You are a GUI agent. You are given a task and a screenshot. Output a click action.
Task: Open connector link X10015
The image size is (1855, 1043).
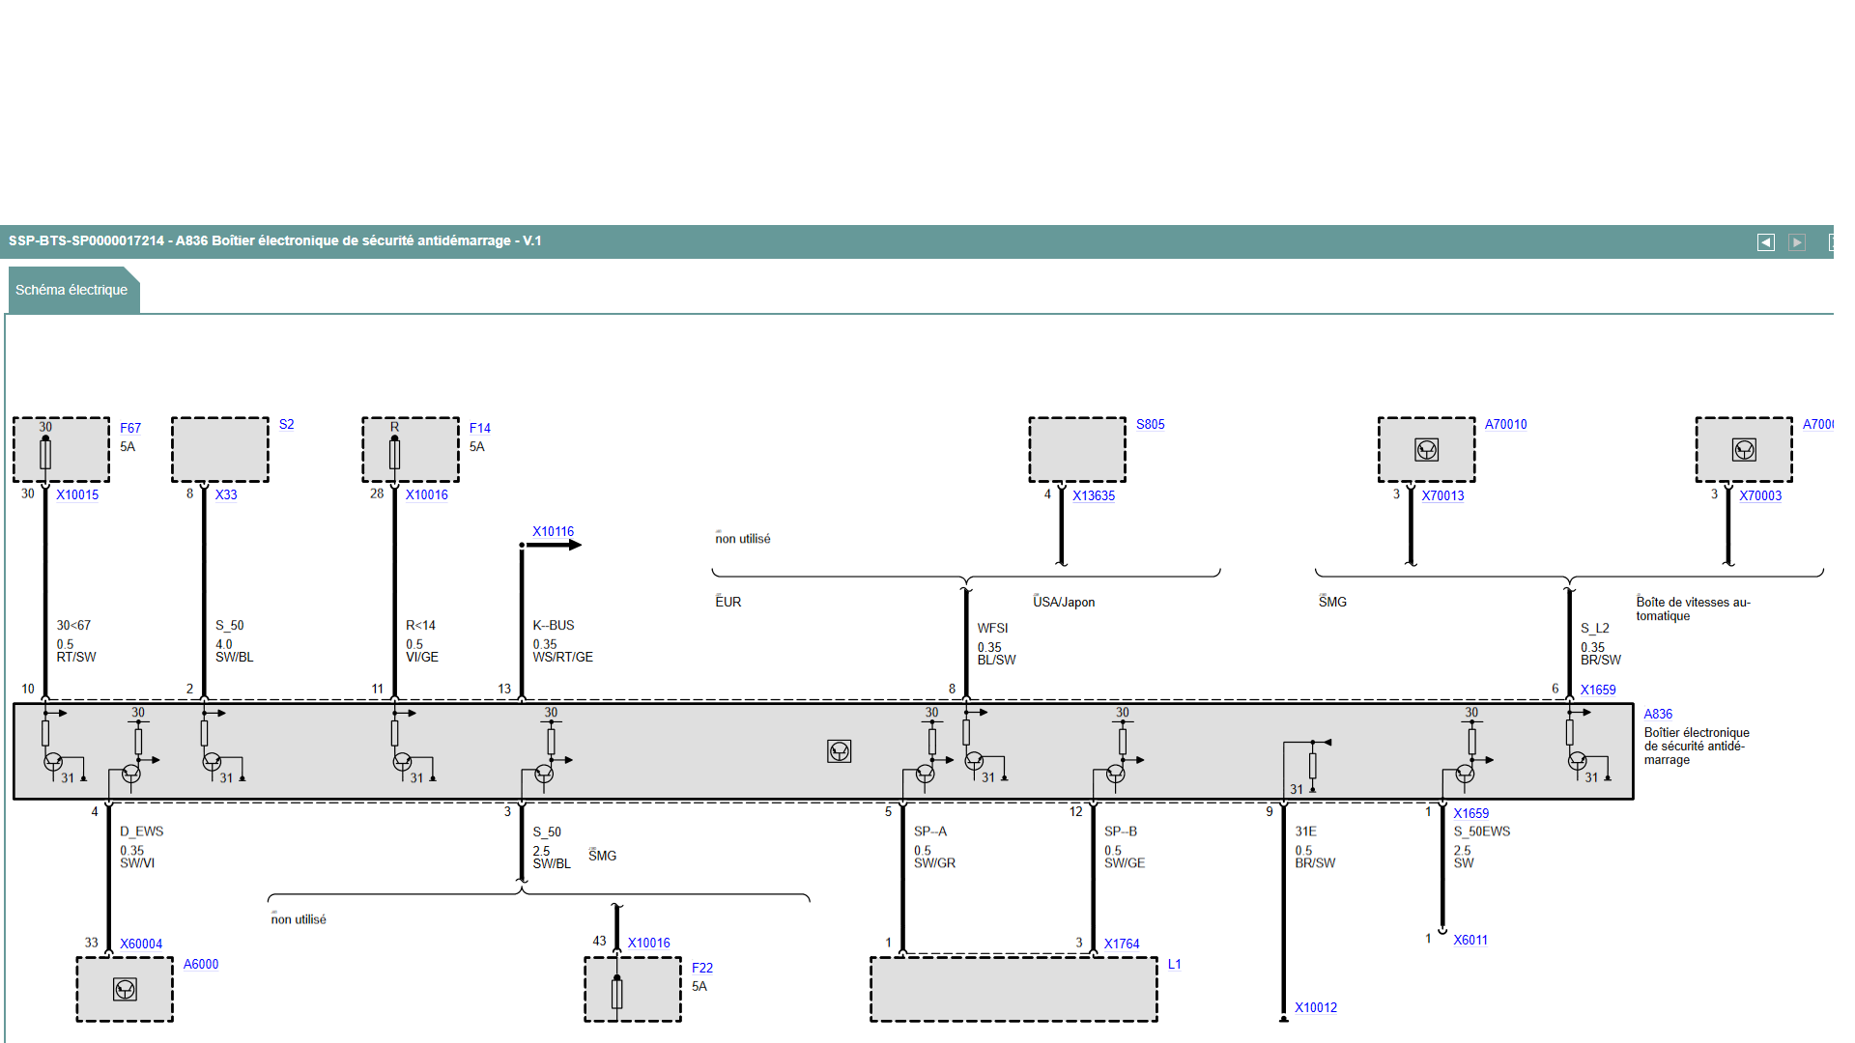point(77,495)
